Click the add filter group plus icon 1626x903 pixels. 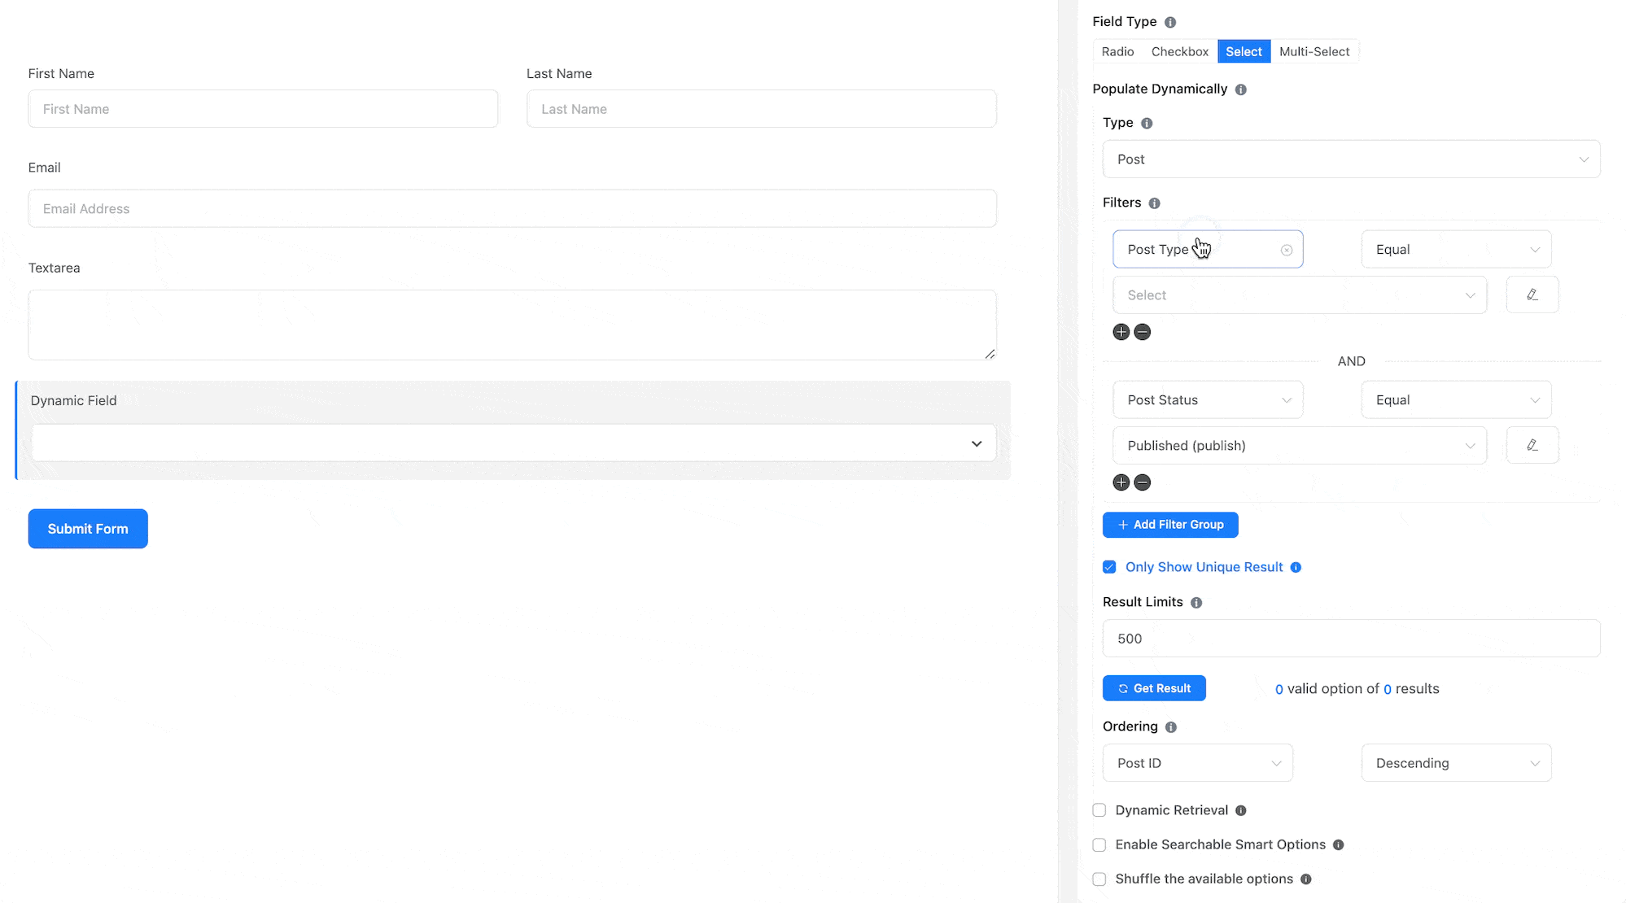click(x=1121, y=524)
